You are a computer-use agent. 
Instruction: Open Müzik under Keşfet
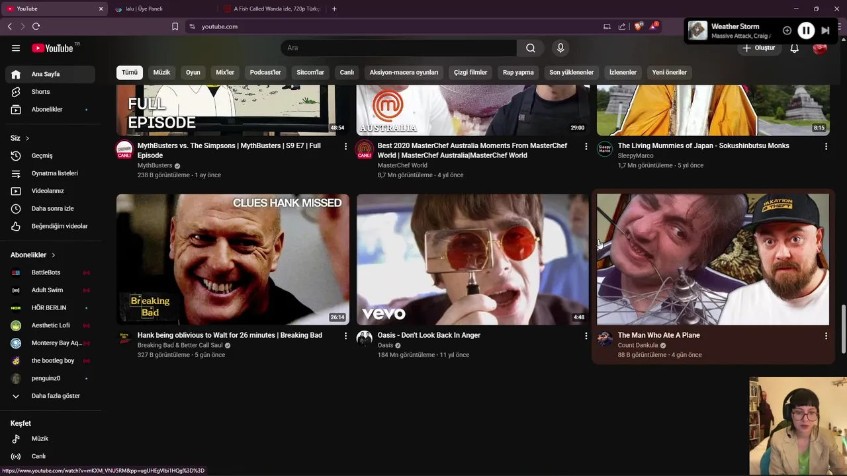coord(50,438)
